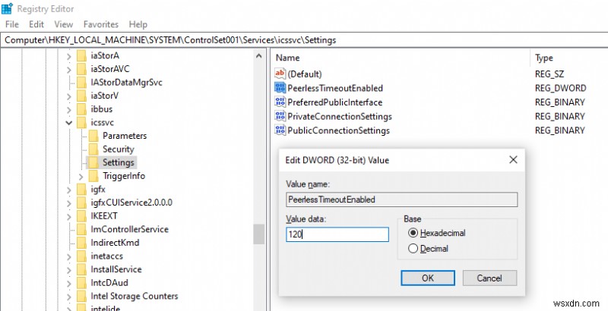
Task: Expand the iaStorAVC tree node
Action: tap(69, 69)
